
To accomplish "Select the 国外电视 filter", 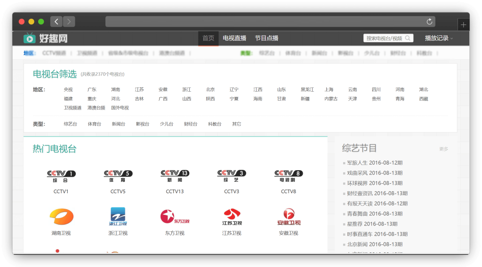I will tap(120, 108).
